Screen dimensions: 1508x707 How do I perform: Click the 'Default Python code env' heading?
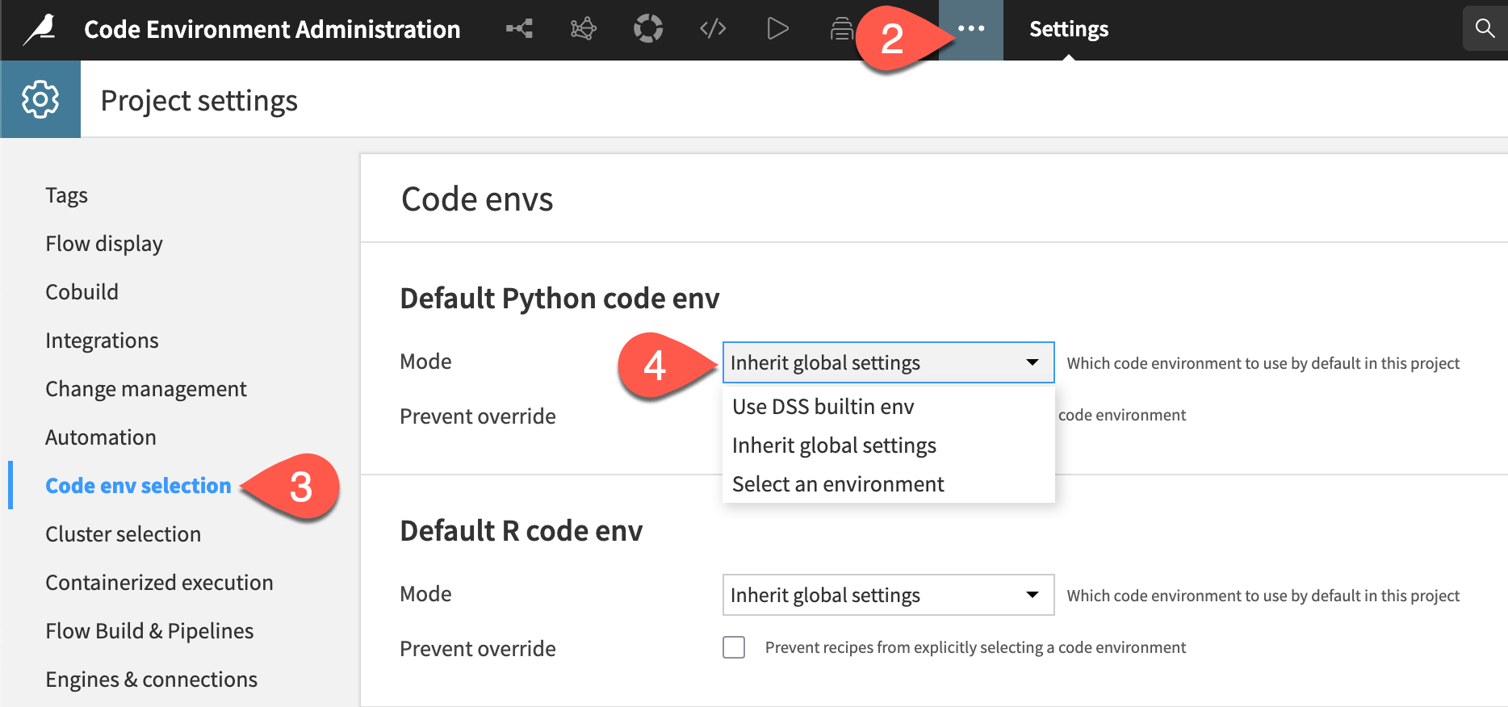[x=559, y=299]
